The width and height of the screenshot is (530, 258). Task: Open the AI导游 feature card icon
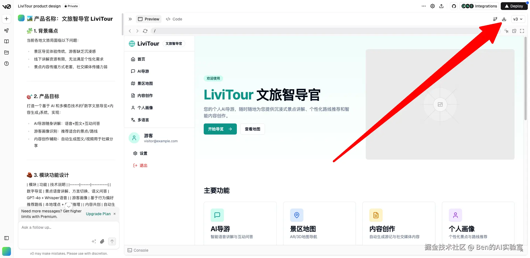[x=217, y=215]
